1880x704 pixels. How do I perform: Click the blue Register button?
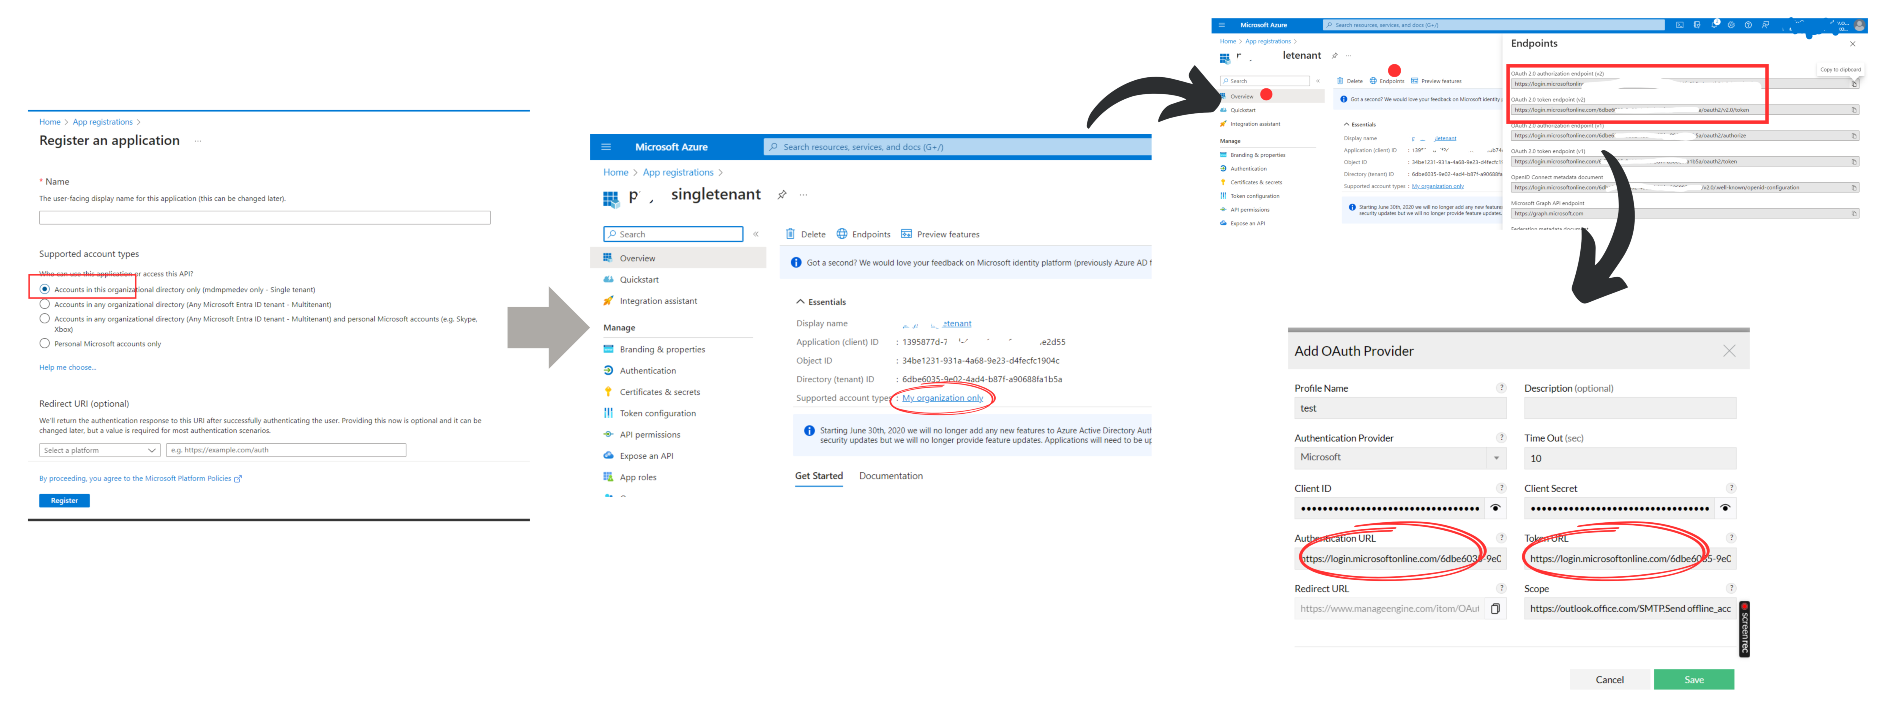(x=64, y=500)
